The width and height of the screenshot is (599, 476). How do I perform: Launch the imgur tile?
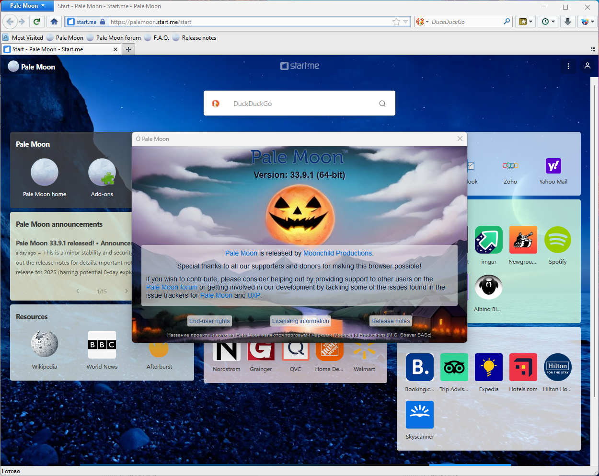tap(489, 245)
